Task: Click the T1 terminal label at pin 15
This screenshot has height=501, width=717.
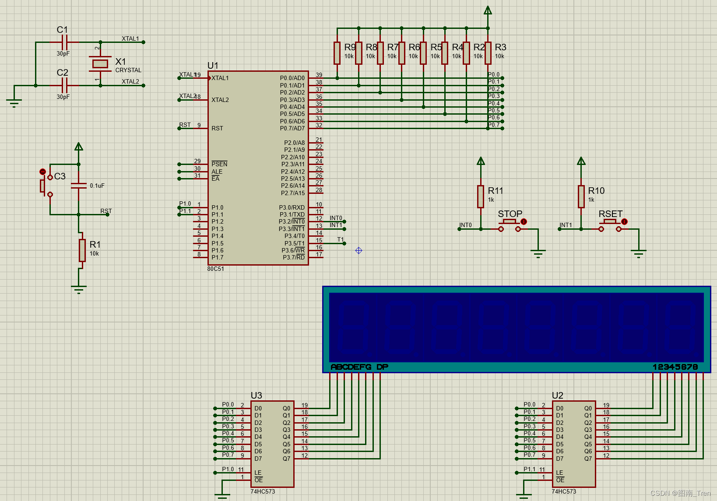Action: tap(341, 239)
